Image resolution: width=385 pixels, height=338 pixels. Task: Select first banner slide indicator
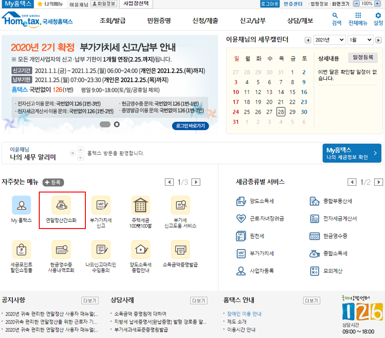(105, 125)
